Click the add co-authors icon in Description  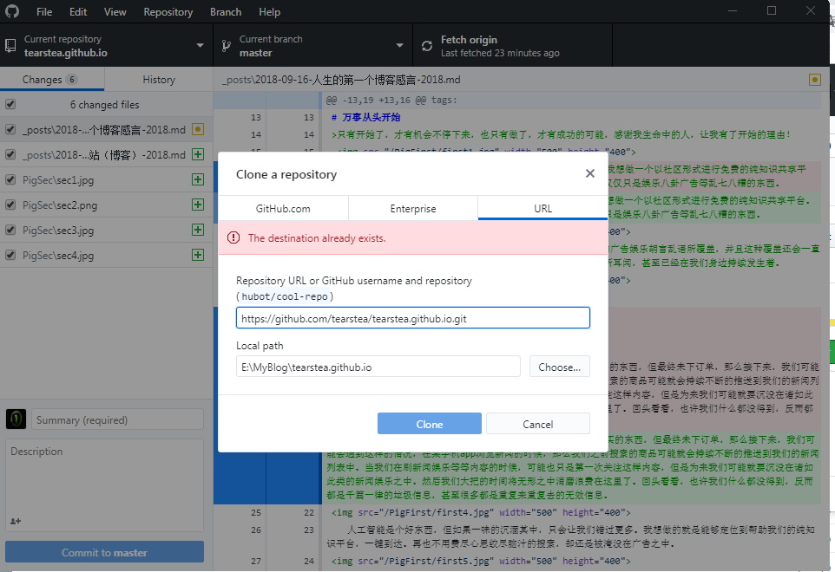(x=16, y=521)
